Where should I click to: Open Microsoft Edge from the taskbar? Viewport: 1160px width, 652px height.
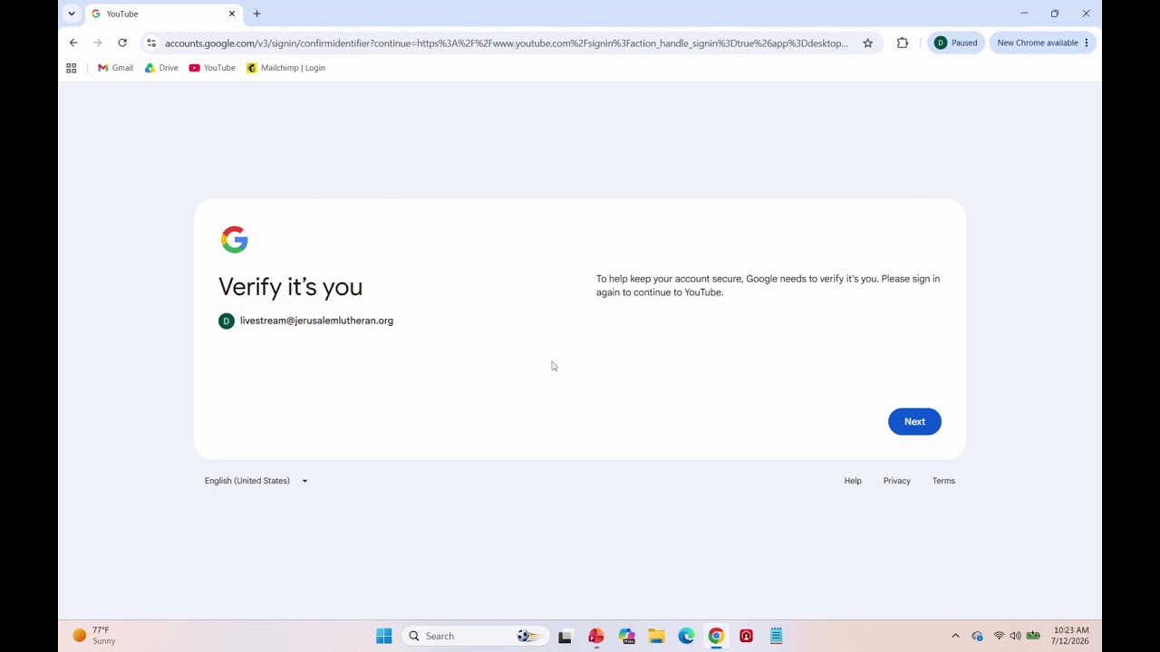[x=686, y=636]
